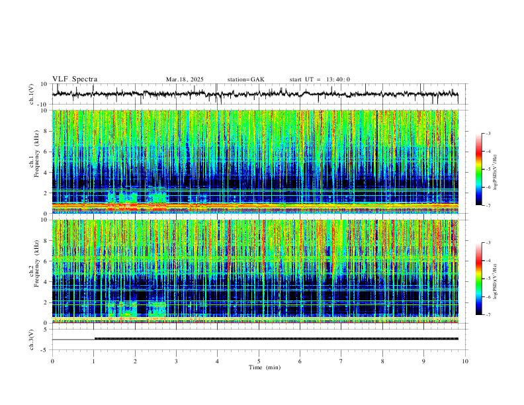Select the date text "Mar.18, 2025"
The width and height of the screenshot is (524, 405).
click(185, 79)
